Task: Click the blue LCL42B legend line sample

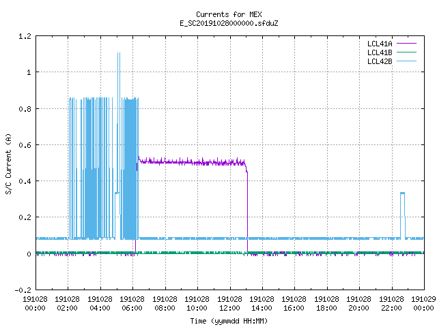Action: click(407, 61)
